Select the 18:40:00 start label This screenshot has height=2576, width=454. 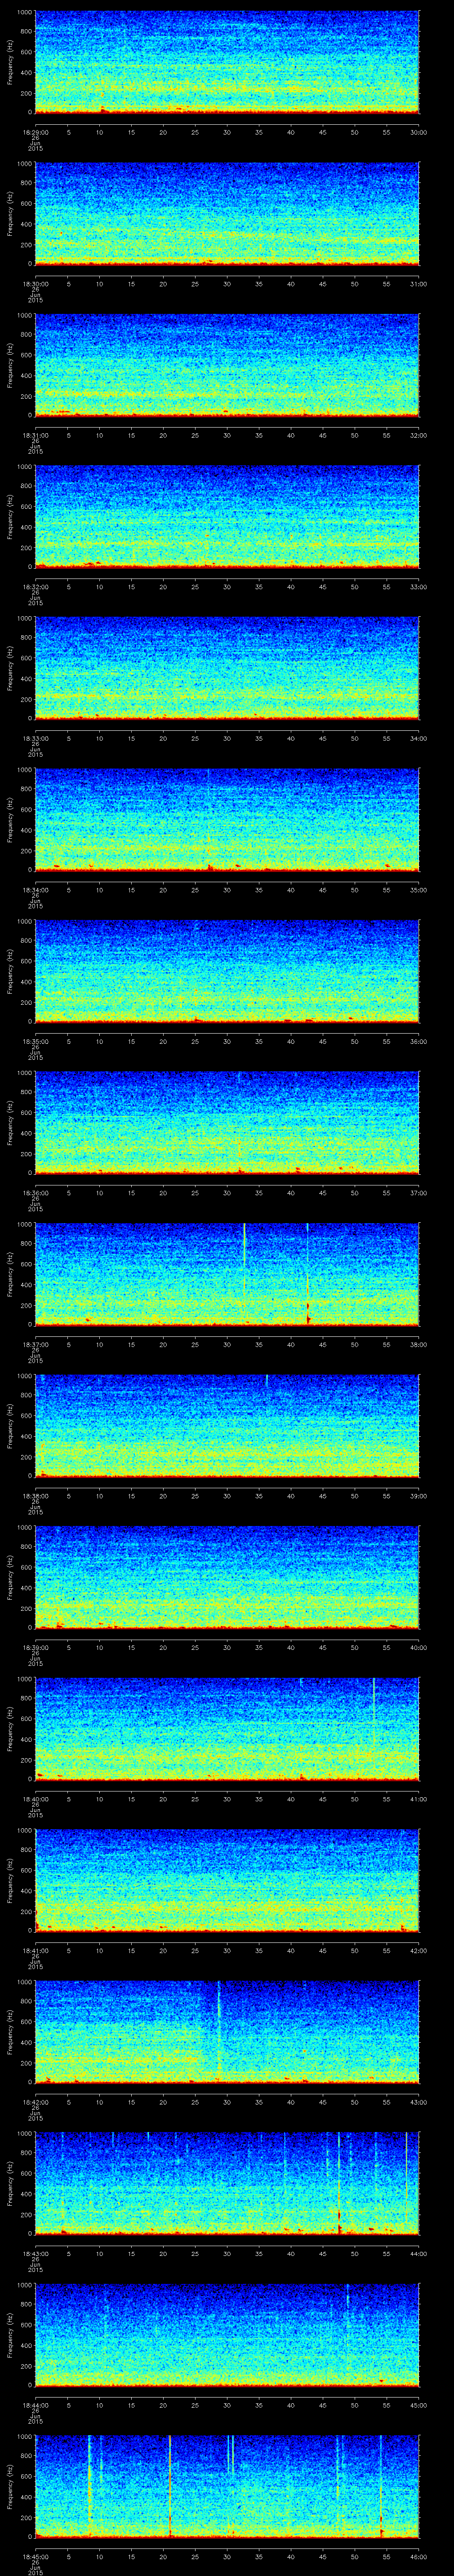point(36,1799)
